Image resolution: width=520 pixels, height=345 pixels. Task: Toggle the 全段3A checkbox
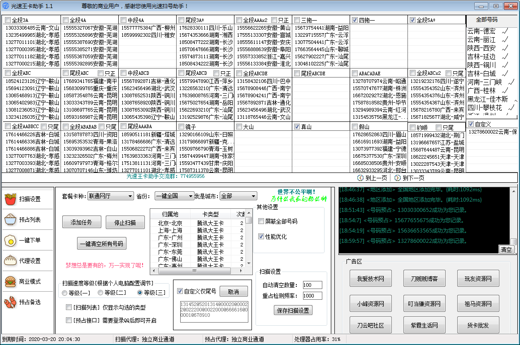[8, 20]
